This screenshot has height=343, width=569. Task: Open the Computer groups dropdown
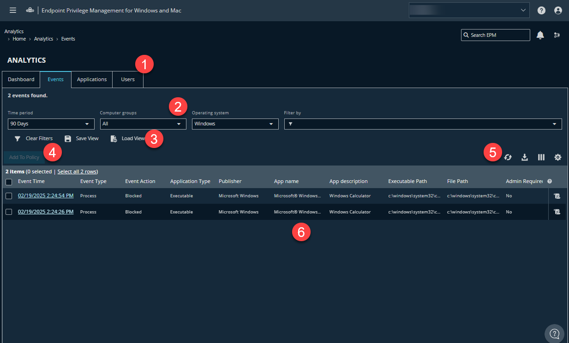pyautogui.click(x=143, y=124)
